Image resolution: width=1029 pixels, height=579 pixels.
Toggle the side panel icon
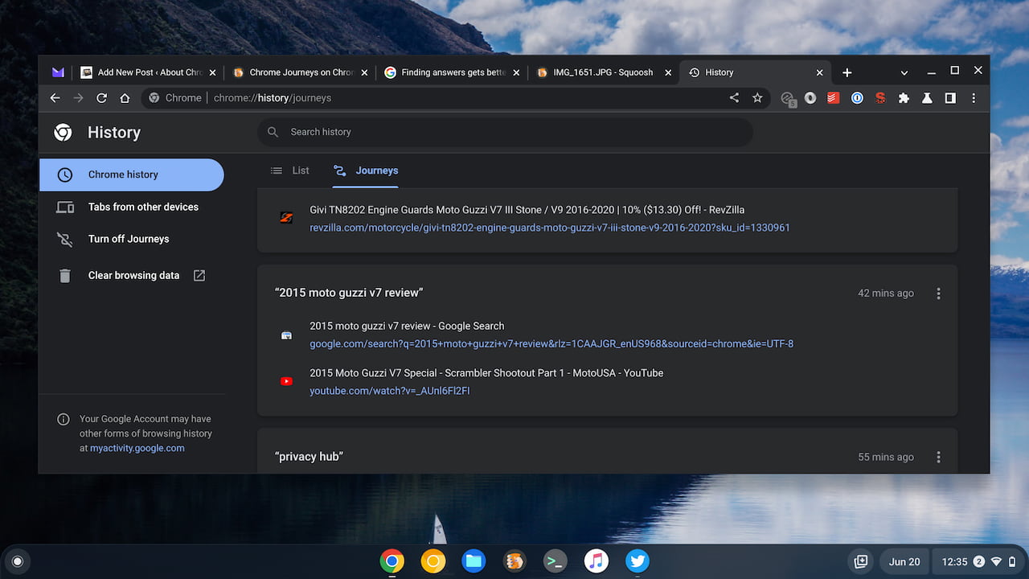point(950,98)
